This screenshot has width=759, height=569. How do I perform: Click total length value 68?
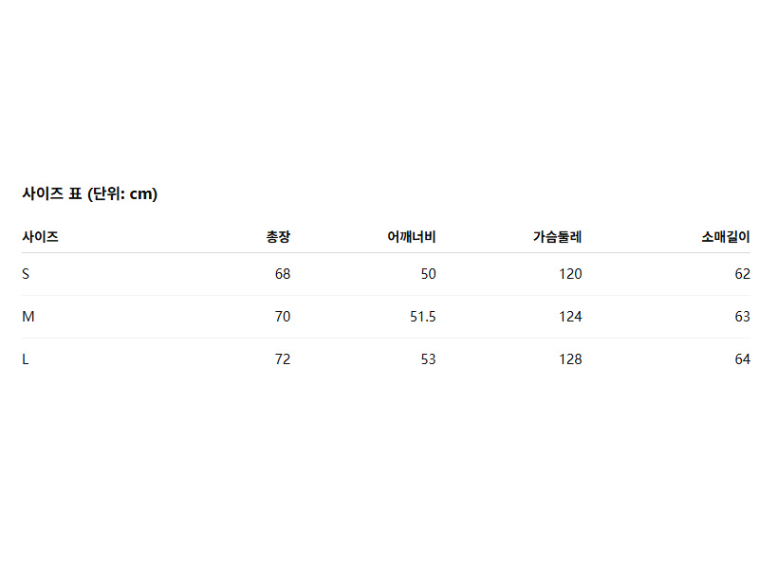pyautogui.click(x=282, y=274)
